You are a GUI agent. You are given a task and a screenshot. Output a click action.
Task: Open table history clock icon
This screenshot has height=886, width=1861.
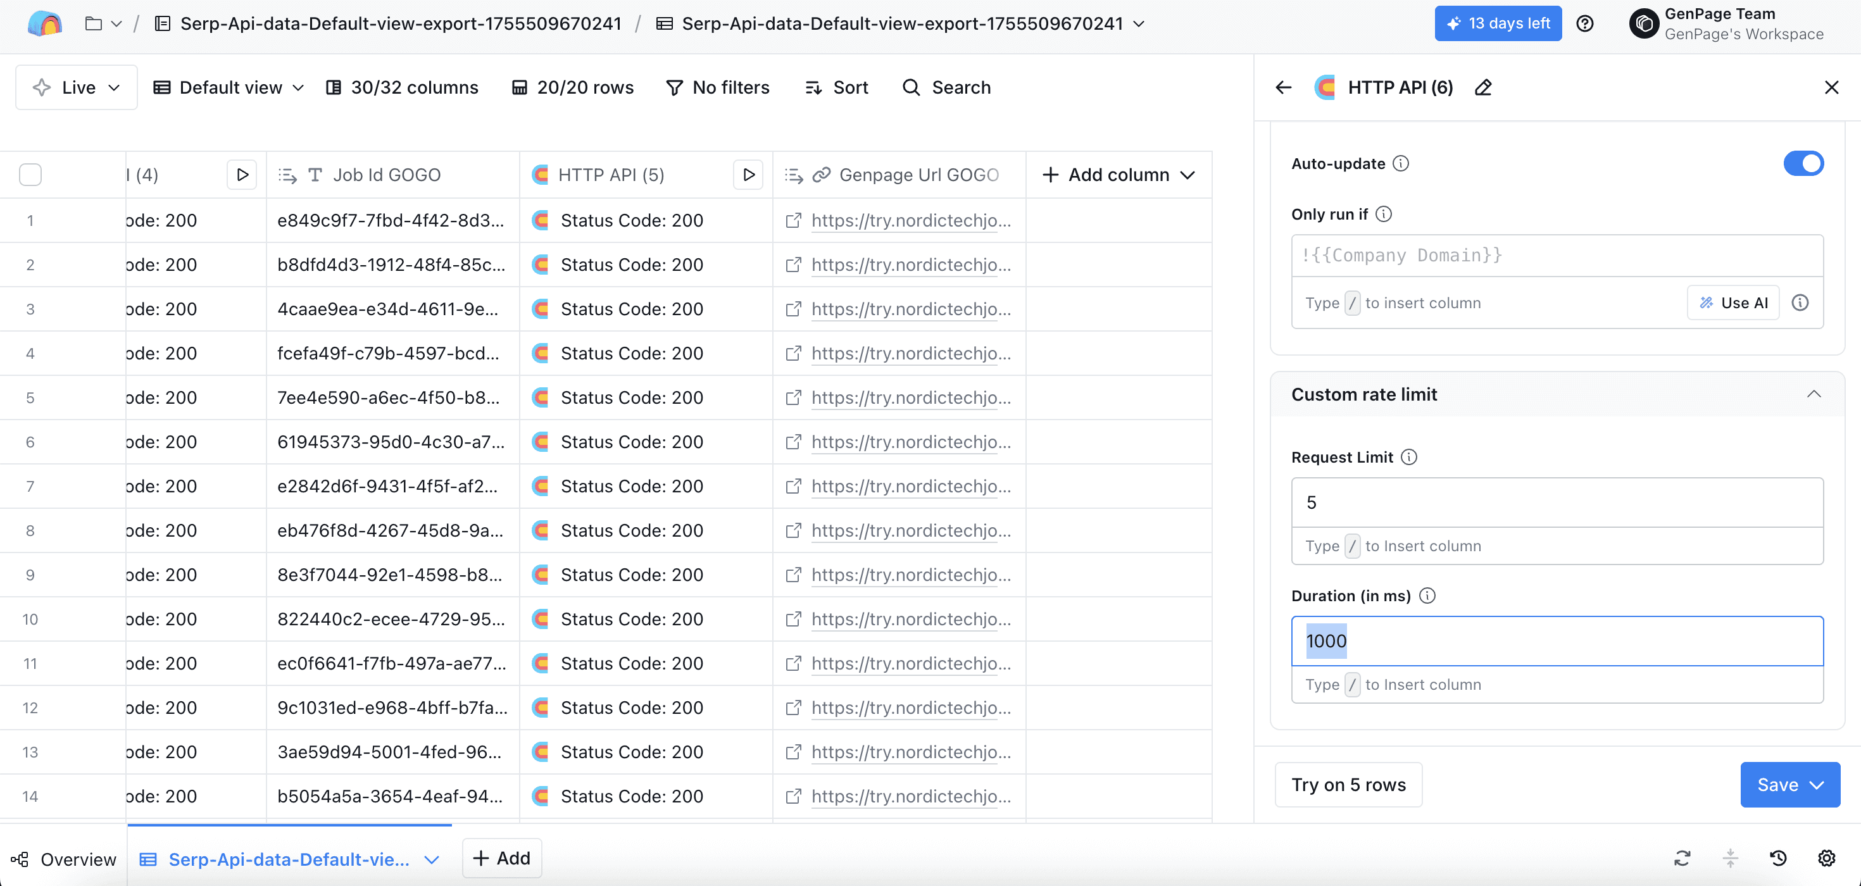click(x=1778, y=858)
